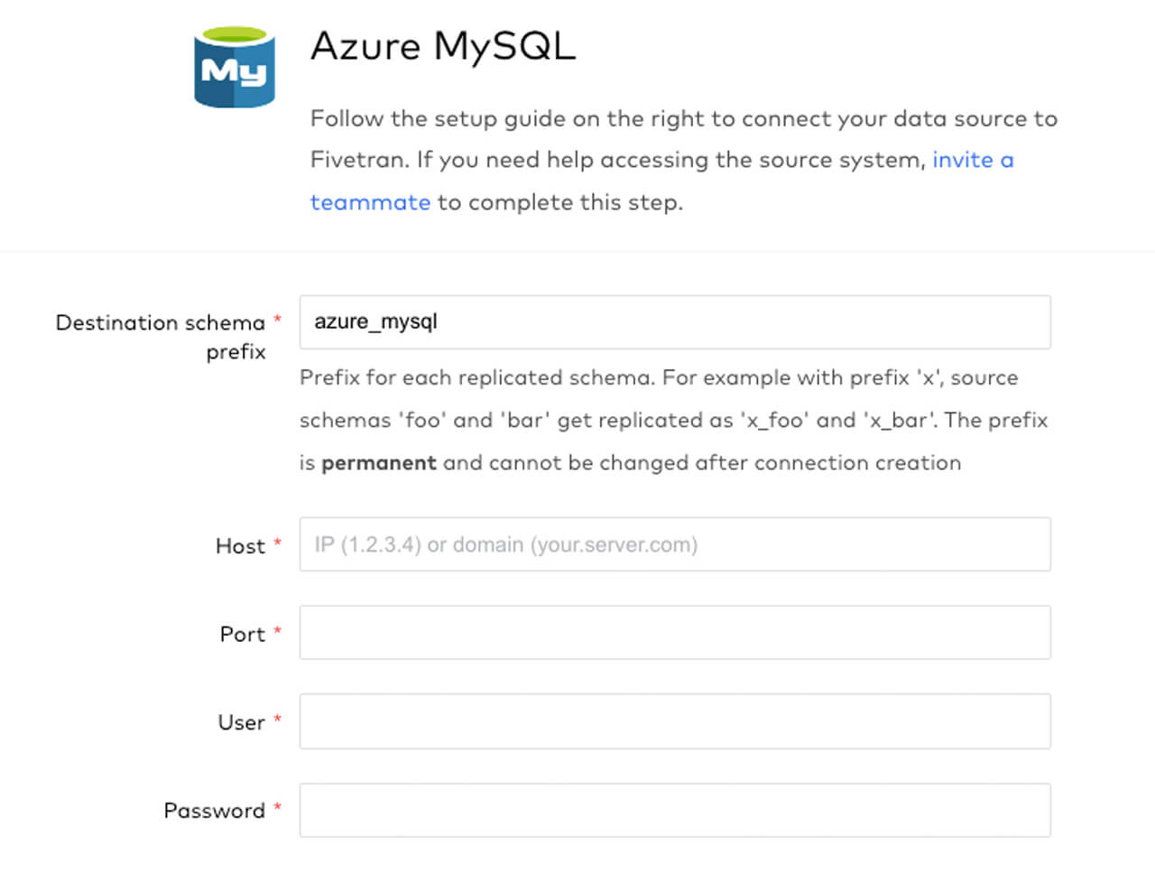1155x892 pixels.
Task: Follow the blue 'teammate' link
Action: 370,202
